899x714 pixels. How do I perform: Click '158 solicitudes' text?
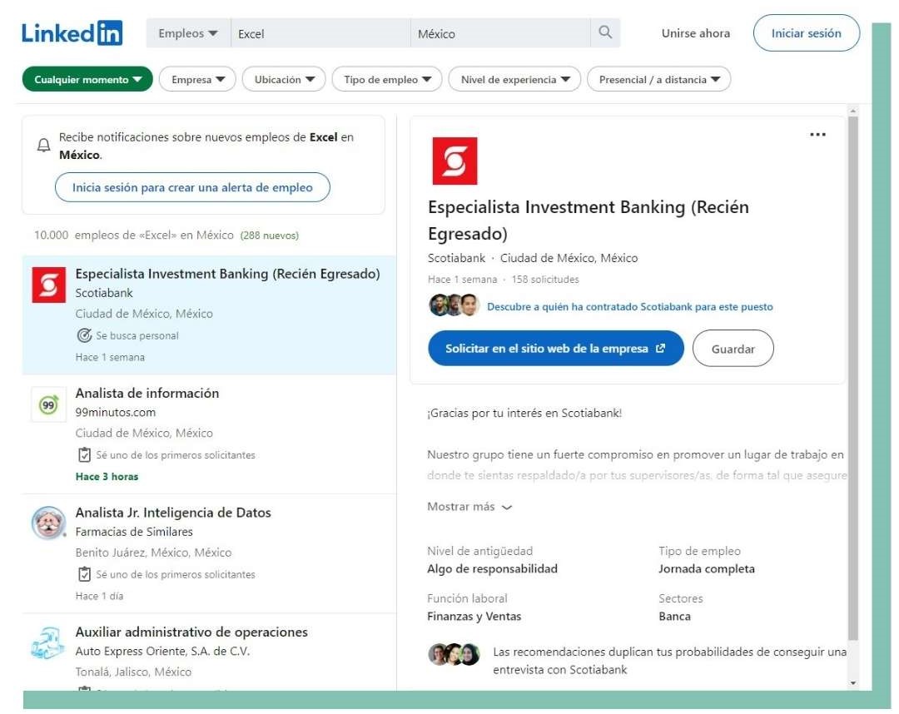[x=545, y=279]
